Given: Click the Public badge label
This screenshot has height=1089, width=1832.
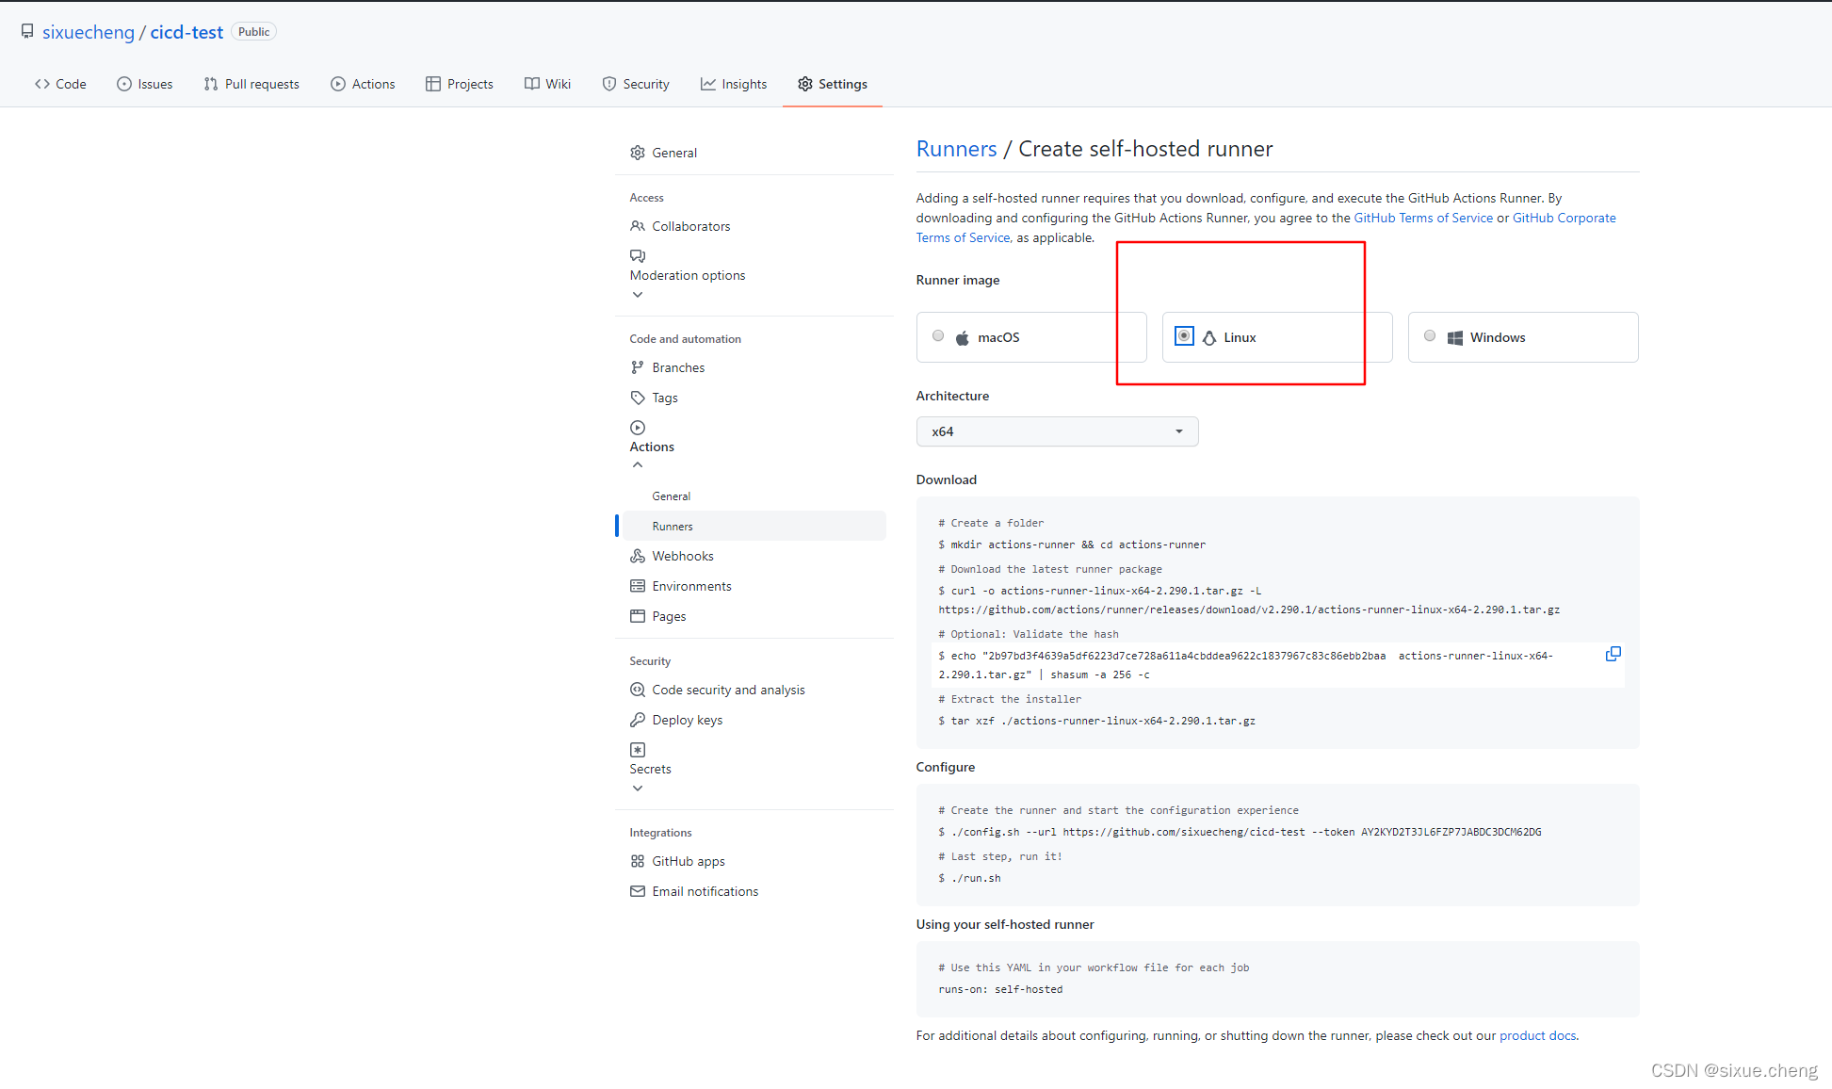Looking at the screenshot, I should tap(253, 32).
